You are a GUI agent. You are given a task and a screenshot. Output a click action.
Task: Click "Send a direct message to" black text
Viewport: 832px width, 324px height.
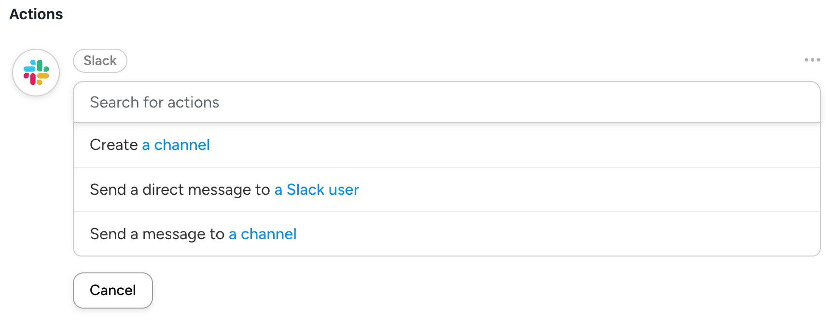180,189
